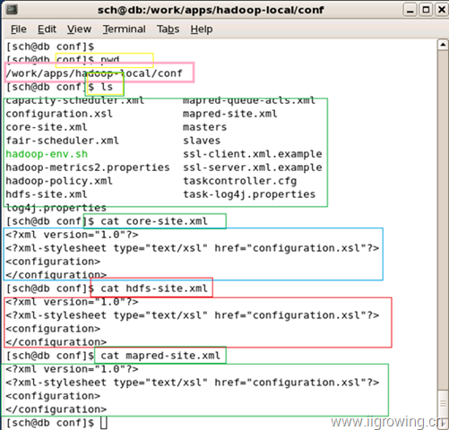
Task: Click ssl-server.xml.example in the listing
Action: (x=253, y=168)
